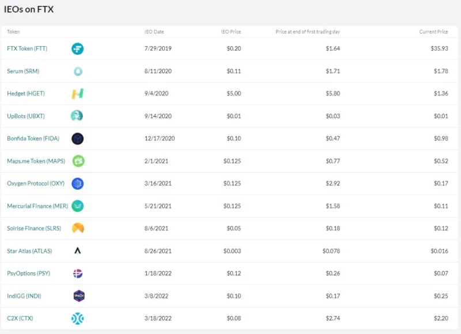The width and height of the screenshot is (461, 334).
Task: Click the $0.25 current price value
Action: [x=441, y=296]
